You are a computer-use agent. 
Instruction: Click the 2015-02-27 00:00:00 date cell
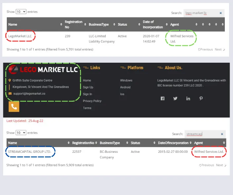[x=173, y=152]
